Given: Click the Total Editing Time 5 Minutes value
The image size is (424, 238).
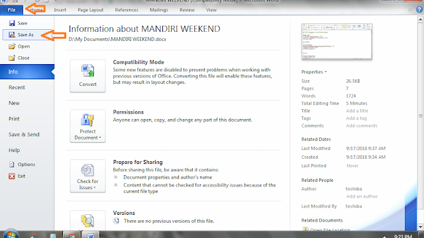Looking at the screenshot, I should [356, 103].
